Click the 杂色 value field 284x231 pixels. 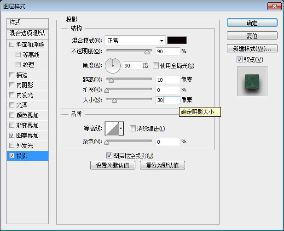pyautogui.click(x=168, y=142)
